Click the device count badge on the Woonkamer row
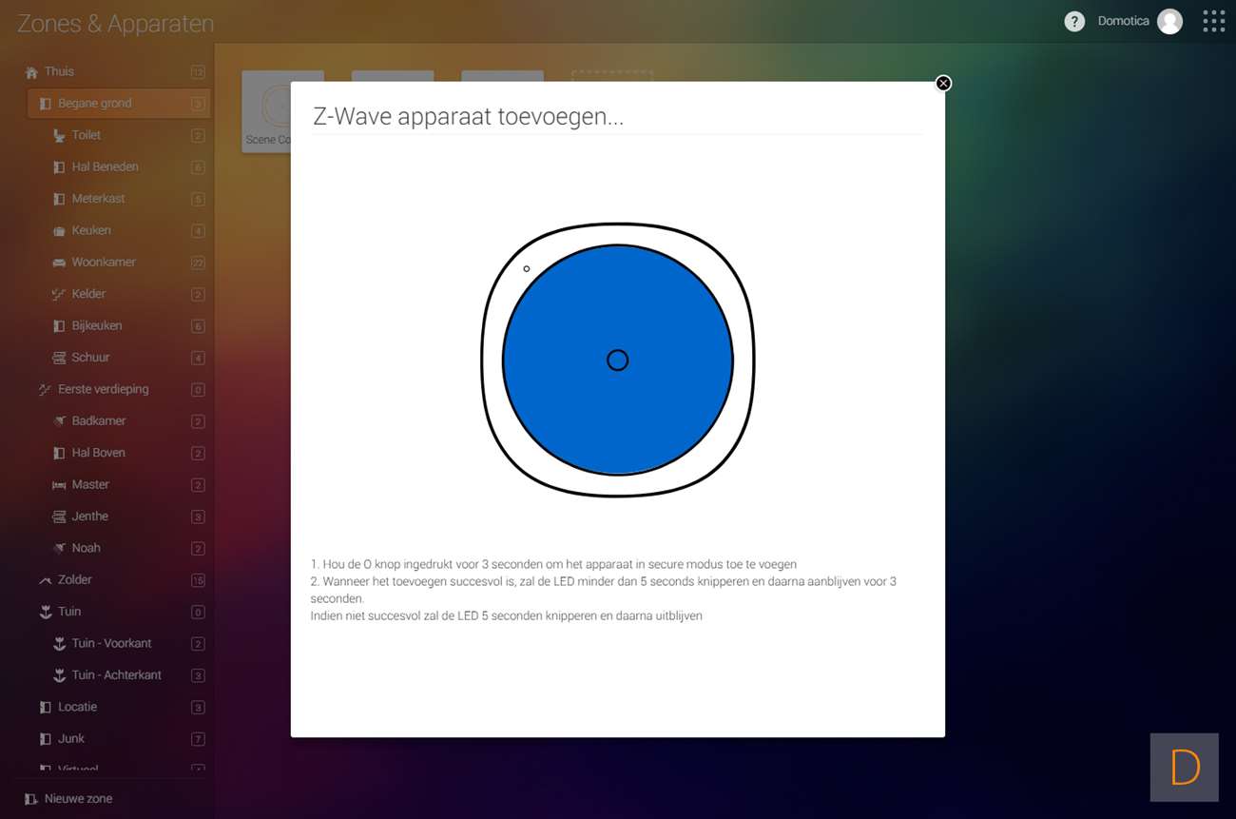 click(x=198, y=263)
